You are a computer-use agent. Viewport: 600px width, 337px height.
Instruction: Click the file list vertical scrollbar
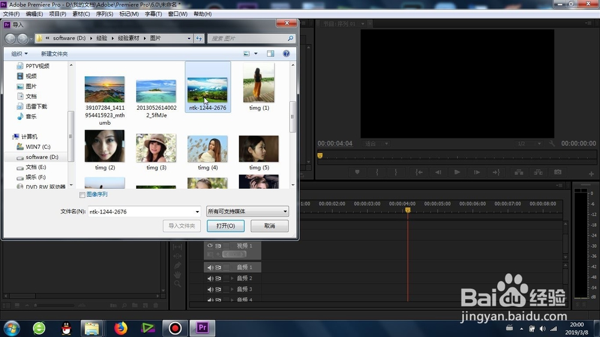tap(293, 117)
